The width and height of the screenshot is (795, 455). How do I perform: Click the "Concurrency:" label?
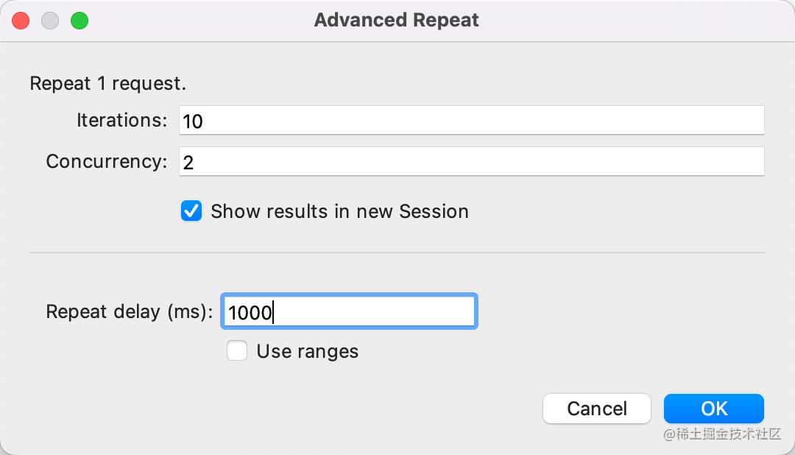click(x=107, y=162)
